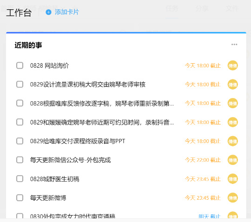Click the blue plus icon beside 添加卡片
251x222 pixels.
[x=48, y=12]
